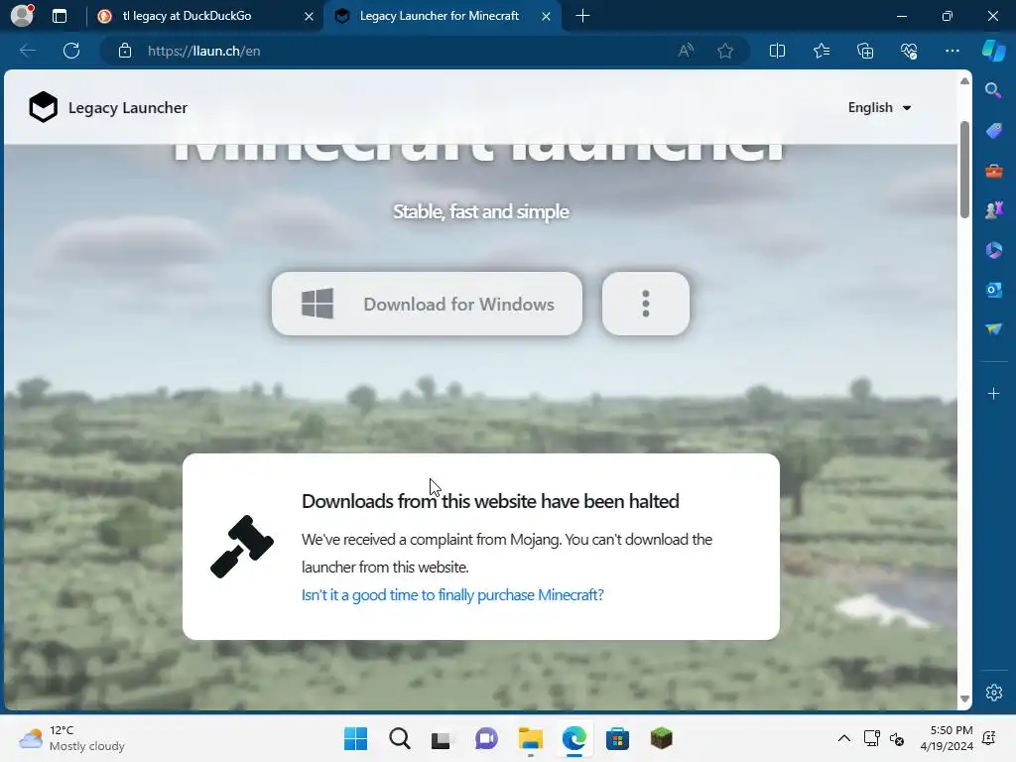This screenshot has width=1016, height=762.
Task: Open sidebar Microsoft 365 icon
Action: point(993,250)
